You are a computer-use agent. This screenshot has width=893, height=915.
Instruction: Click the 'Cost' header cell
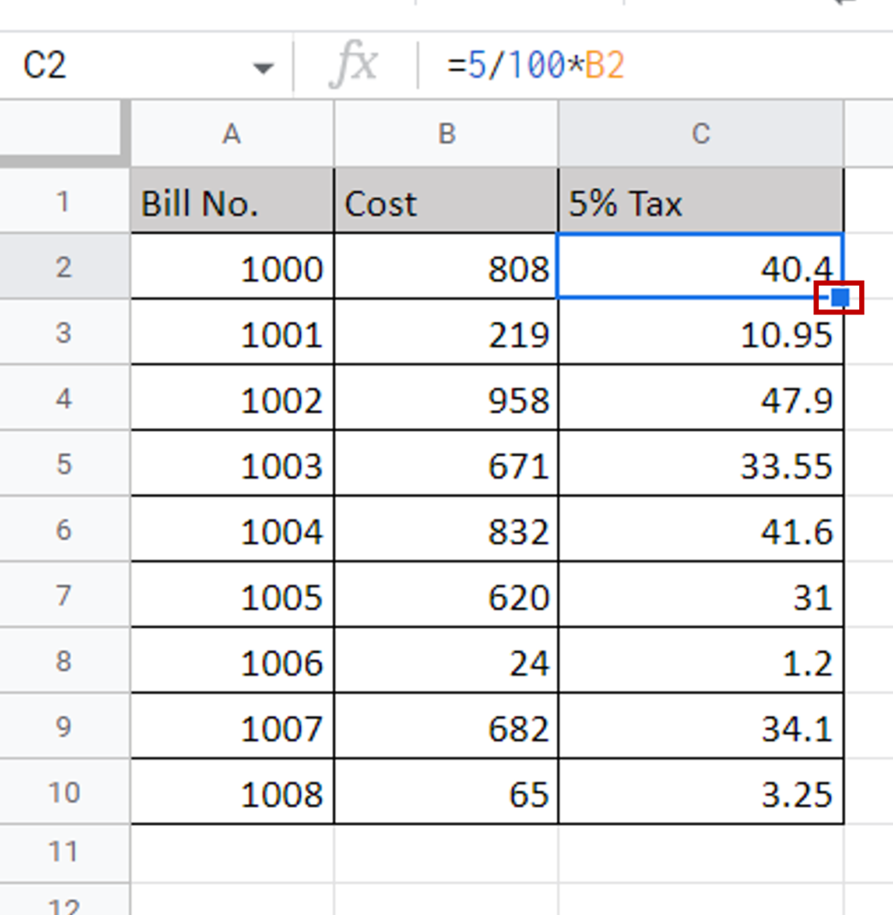click(445, 202)
